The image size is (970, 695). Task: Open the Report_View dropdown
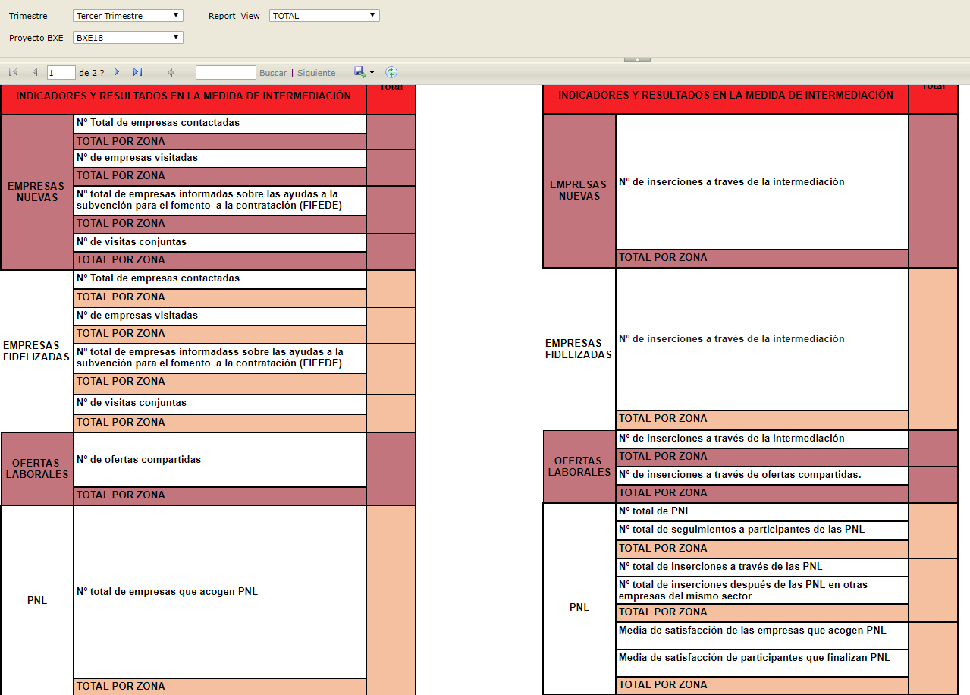point(325,16)
